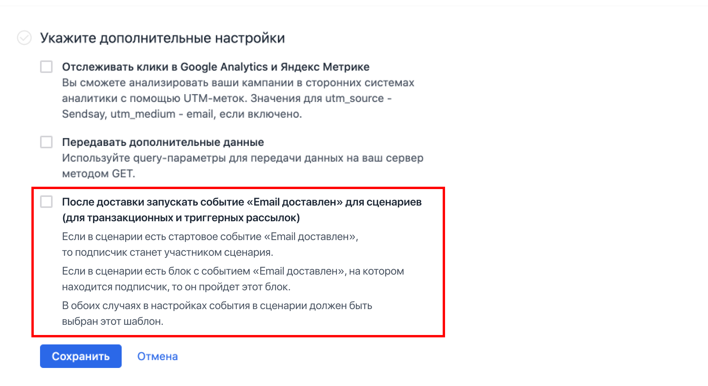Viewport: 708px width, 386px height.
Task: Click the query-параметры description text
Action: (243, 158)
